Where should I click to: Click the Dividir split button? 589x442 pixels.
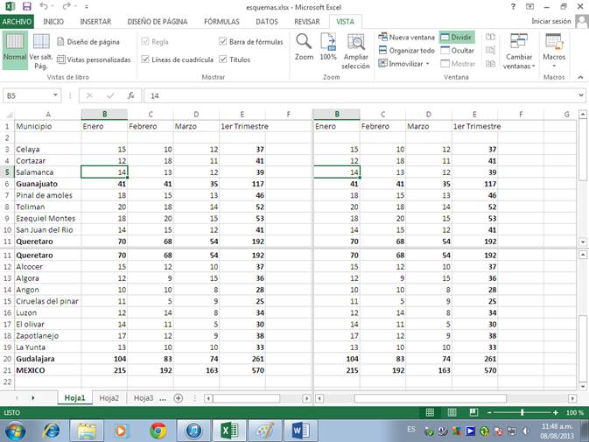[x=456, y=38]
